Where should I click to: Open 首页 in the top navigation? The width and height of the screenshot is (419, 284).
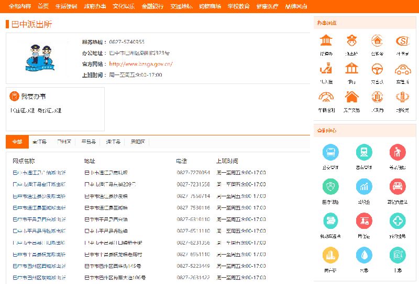point(43,6)
